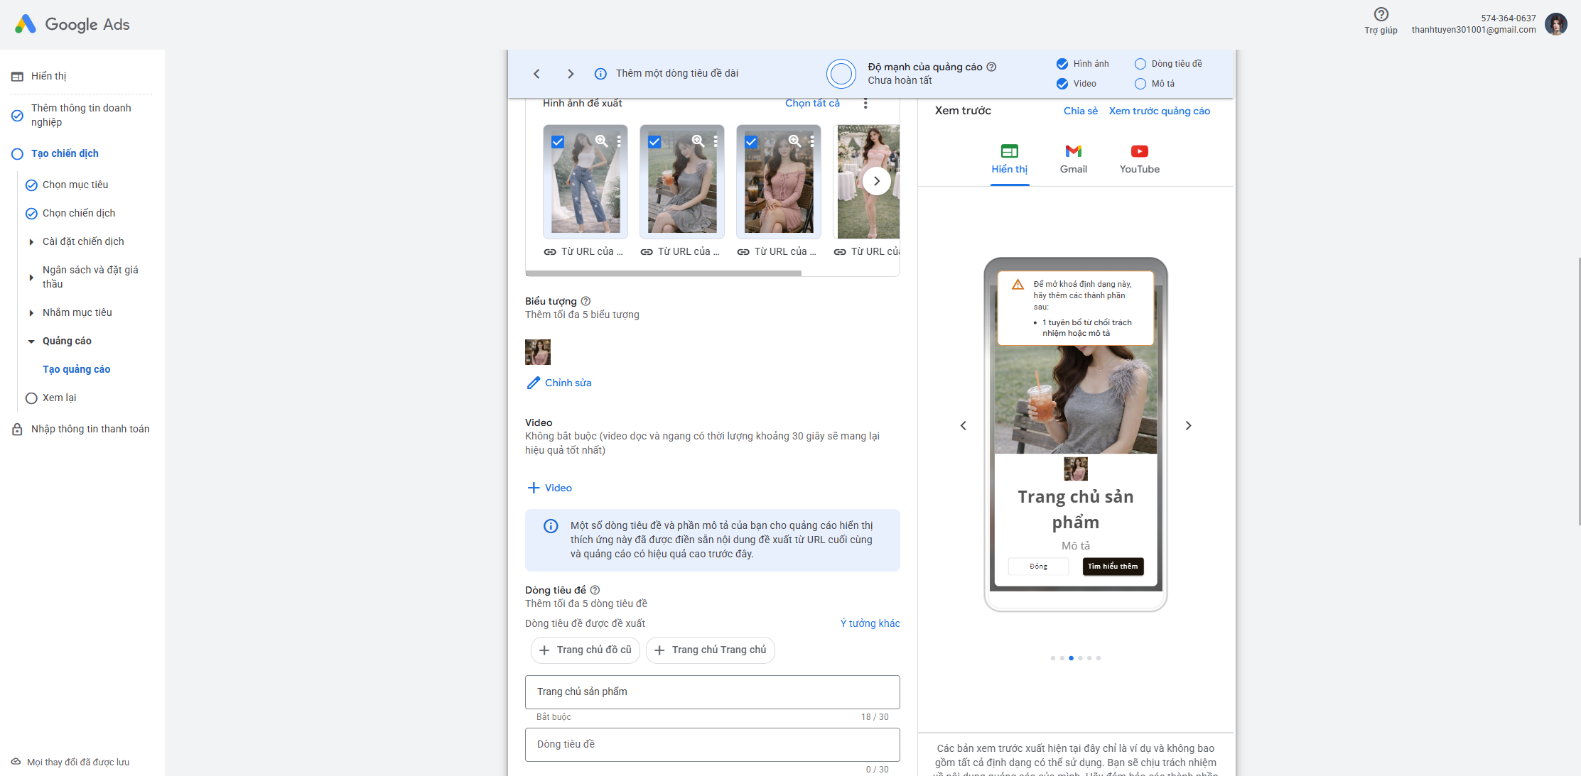Click the cloud saved-changes icon
This screenshot has height=776, width=1581.
[x=16, y=762]
